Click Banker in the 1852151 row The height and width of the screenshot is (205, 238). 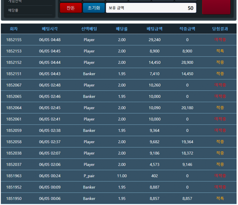(x=89, y=74)
